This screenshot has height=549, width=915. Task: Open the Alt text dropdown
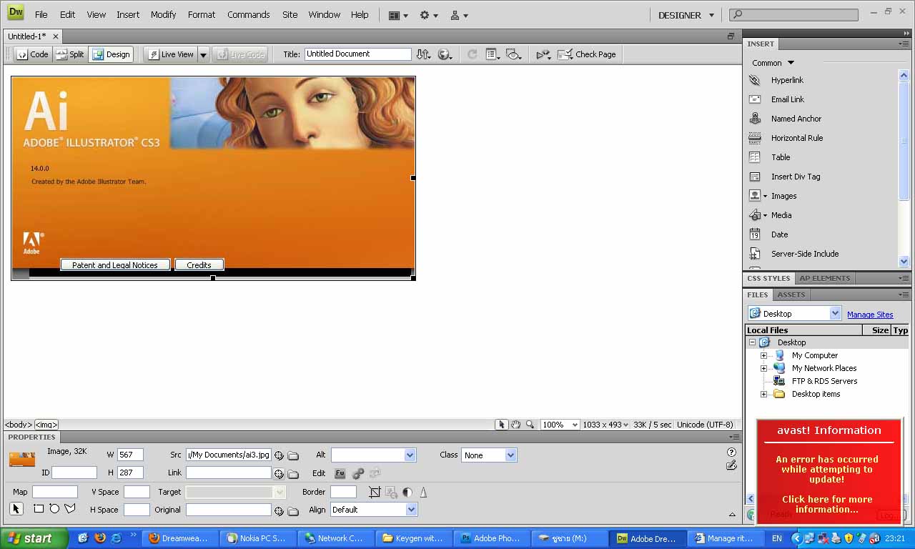(410, 455)
